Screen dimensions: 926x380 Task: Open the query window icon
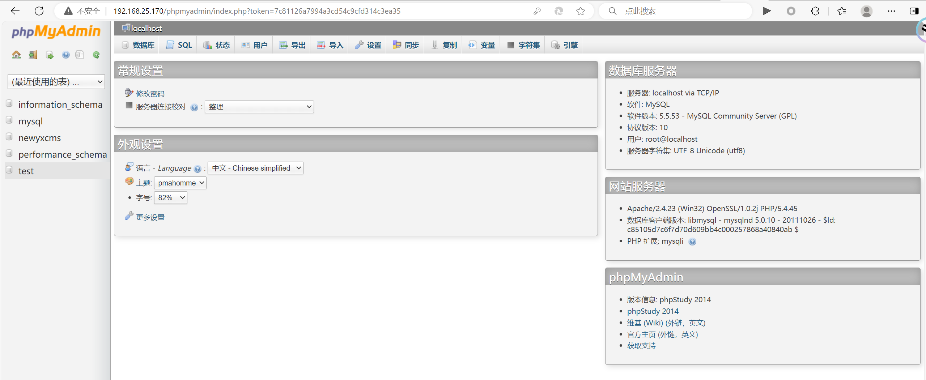tap(50, 55)
